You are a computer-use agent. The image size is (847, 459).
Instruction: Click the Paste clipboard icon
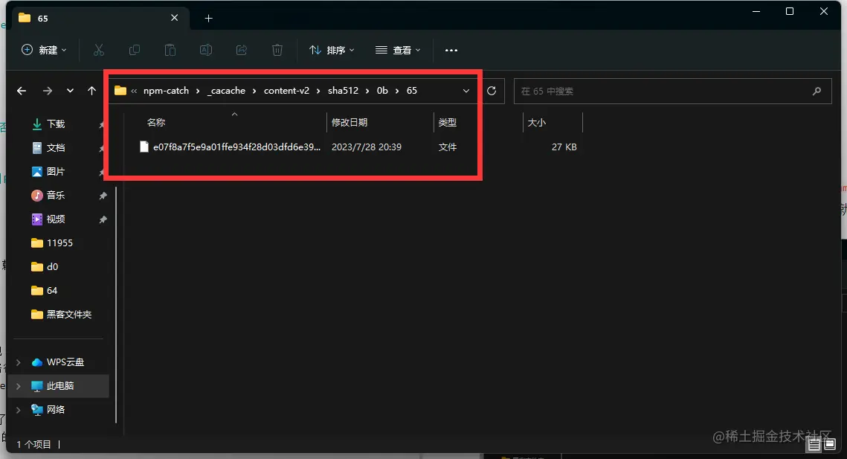click(170, 50)
